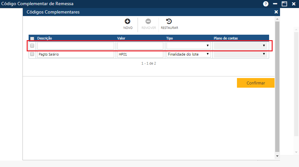Click the dialog's vertical scrollbar track

(277, 96)
